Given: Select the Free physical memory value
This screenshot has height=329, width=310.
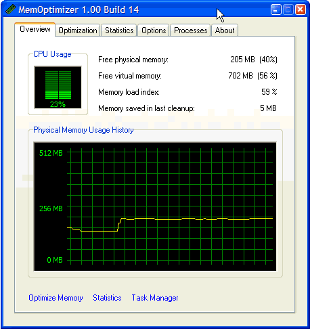Looking at the screenshot, I should point(254,60).
